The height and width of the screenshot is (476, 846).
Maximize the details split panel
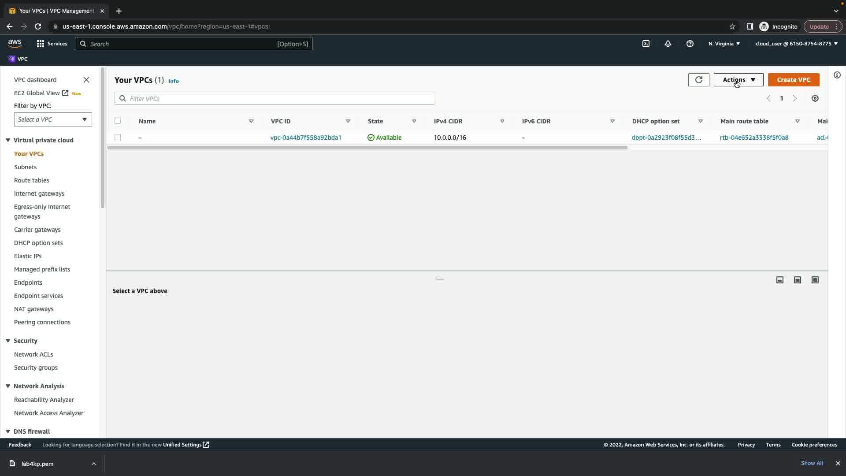pyautogui.click(x=815, y=280)
